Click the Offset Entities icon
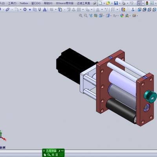Viewport: 157px width, 157px height. pyautogui.click(x=69, y=9)
